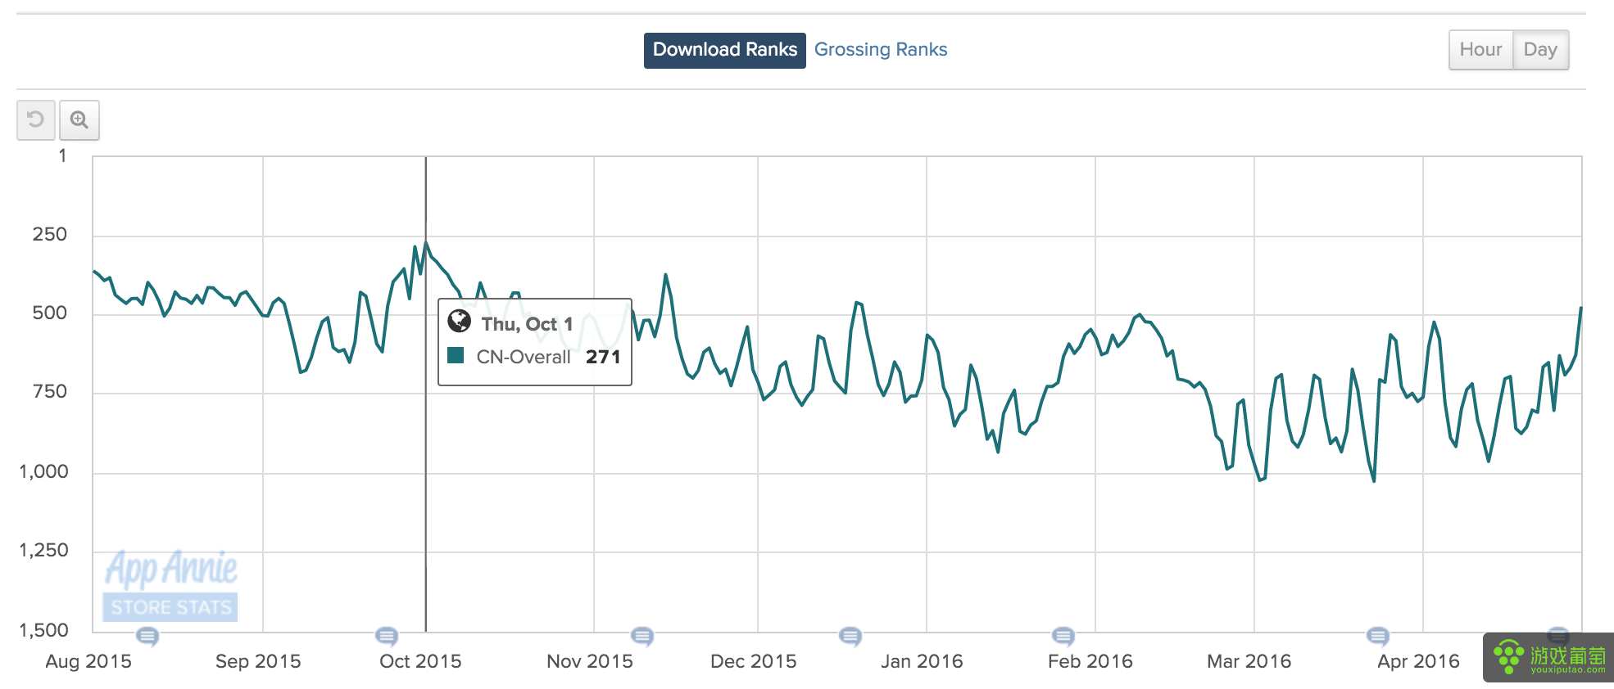Image resolution: width=1614 pixels, height=689 pixels.
Task: Click the 1,500 rank axis label
Action: (44, 631)
